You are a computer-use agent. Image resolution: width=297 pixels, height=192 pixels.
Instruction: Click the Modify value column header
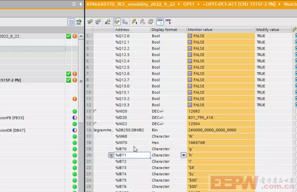273,30
